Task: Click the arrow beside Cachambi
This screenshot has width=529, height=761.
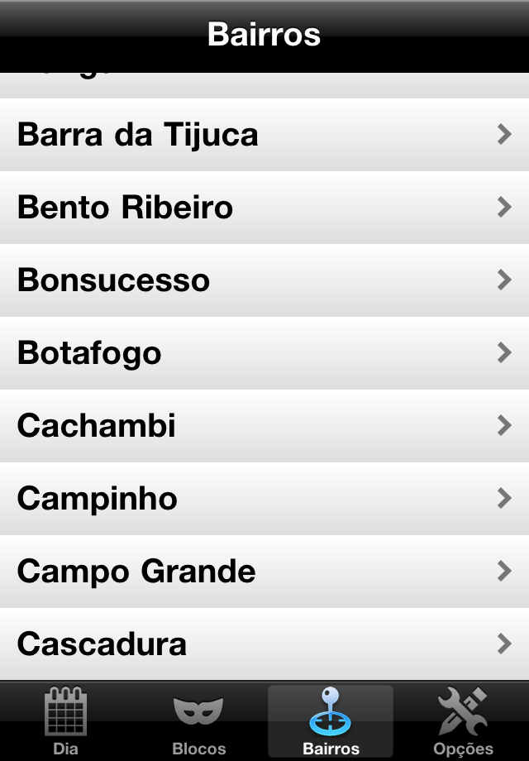Action: 504,426
